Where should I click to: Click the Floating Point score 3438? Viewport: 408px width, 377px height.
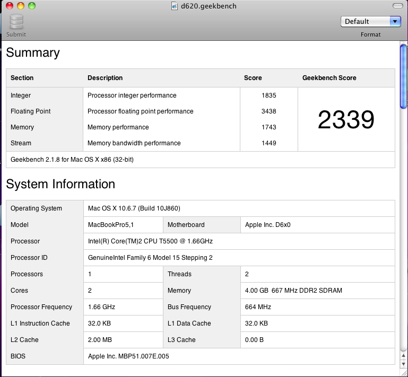(269, 111)
